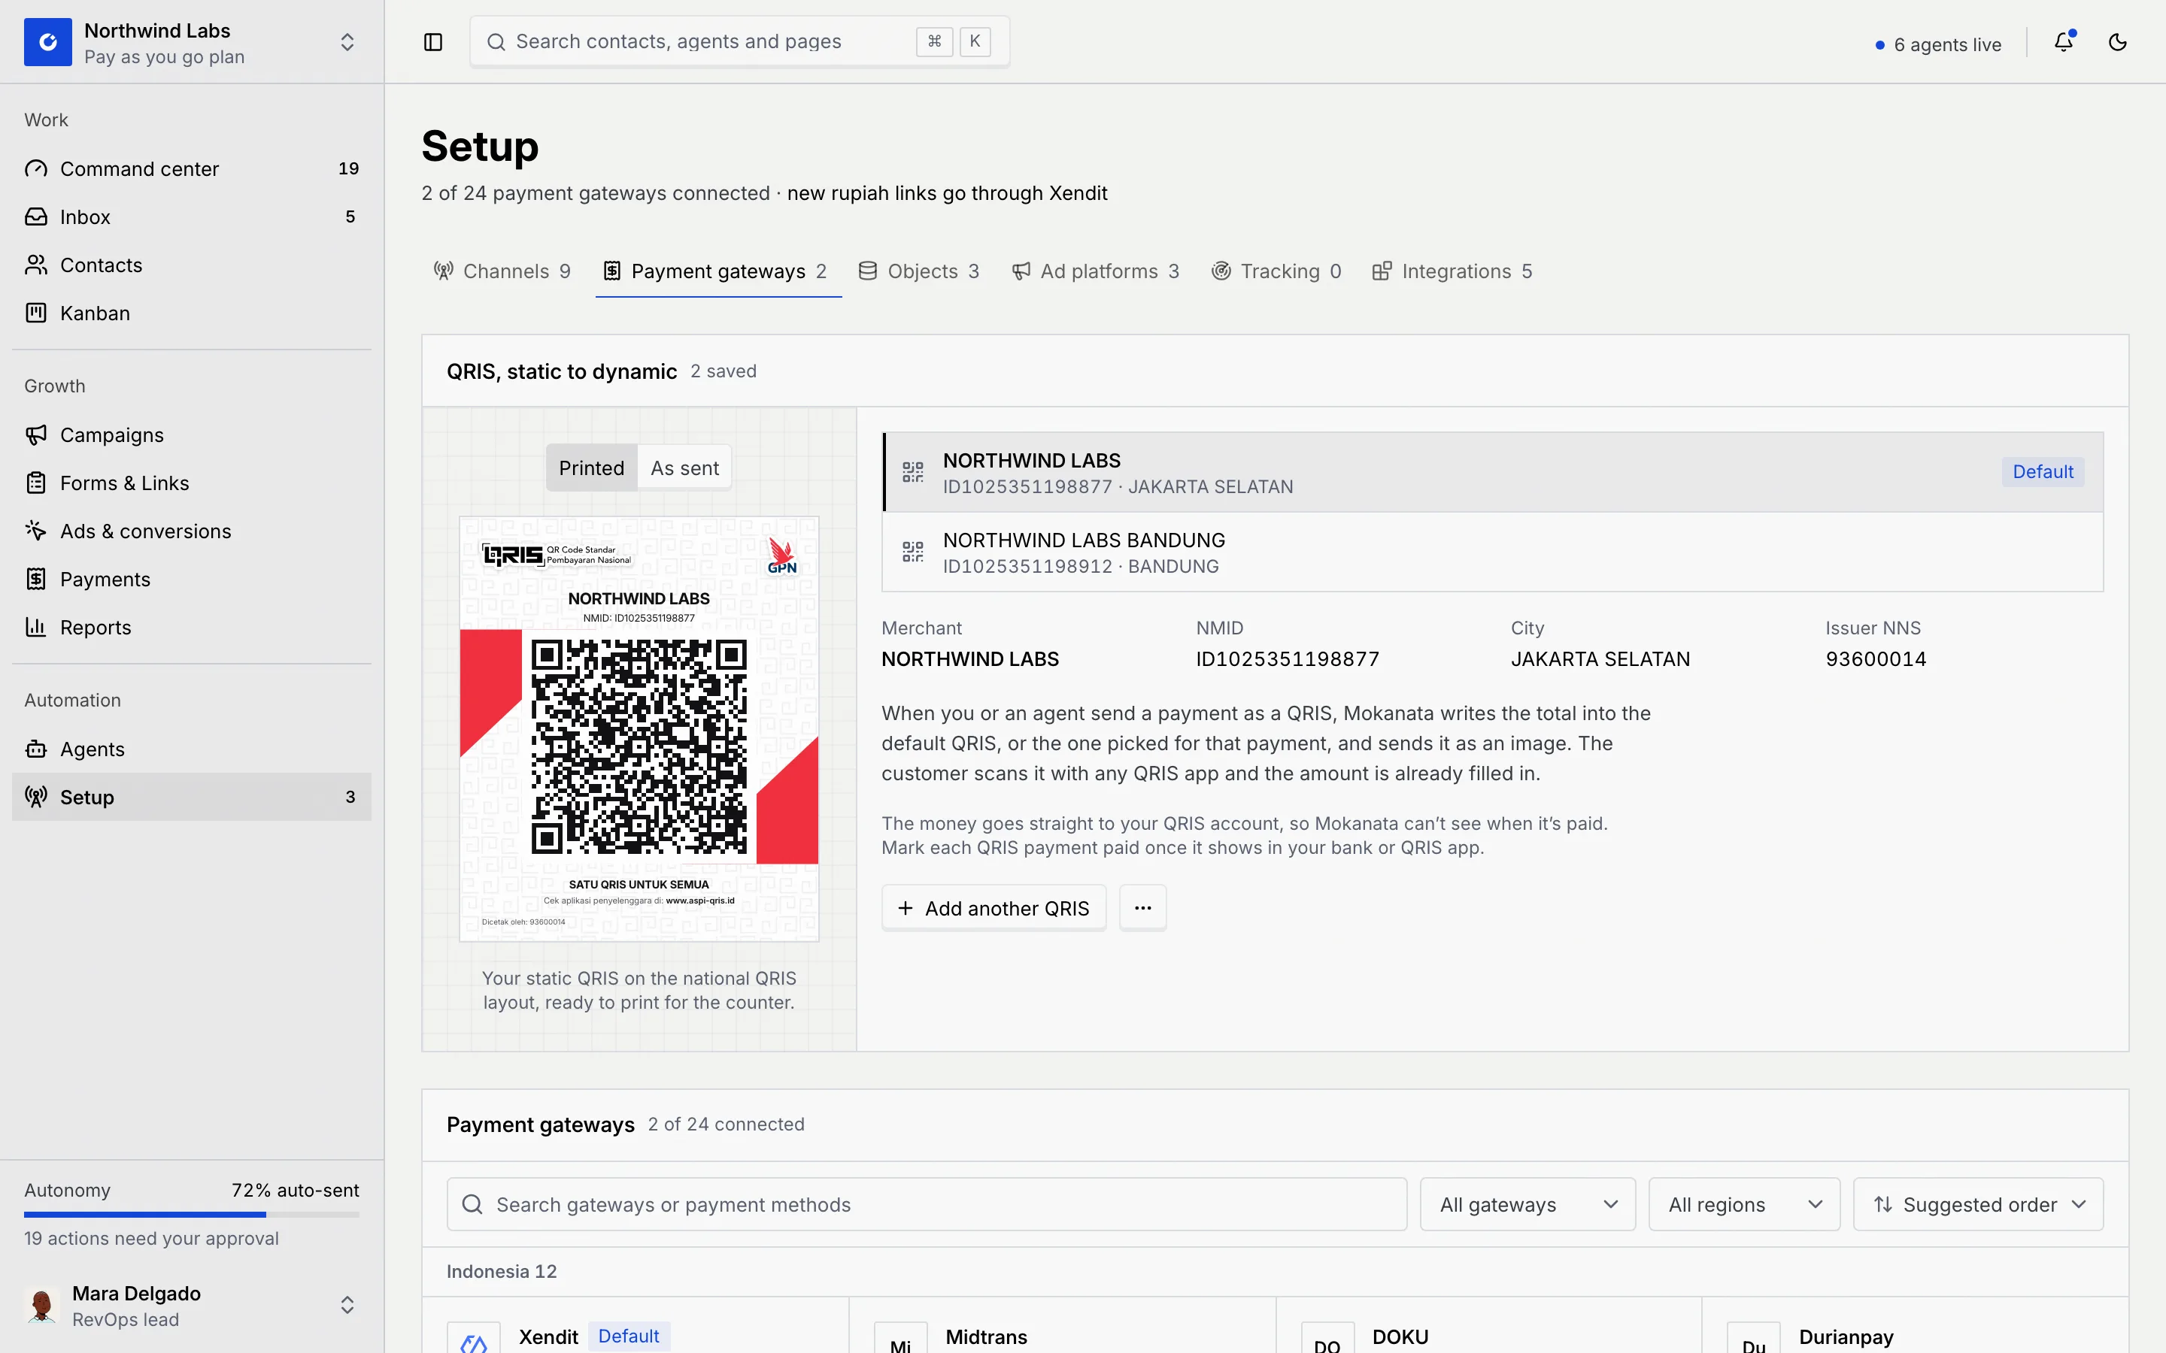
Task: Click 19 actions need your approval
Action: coord(151,1239)
